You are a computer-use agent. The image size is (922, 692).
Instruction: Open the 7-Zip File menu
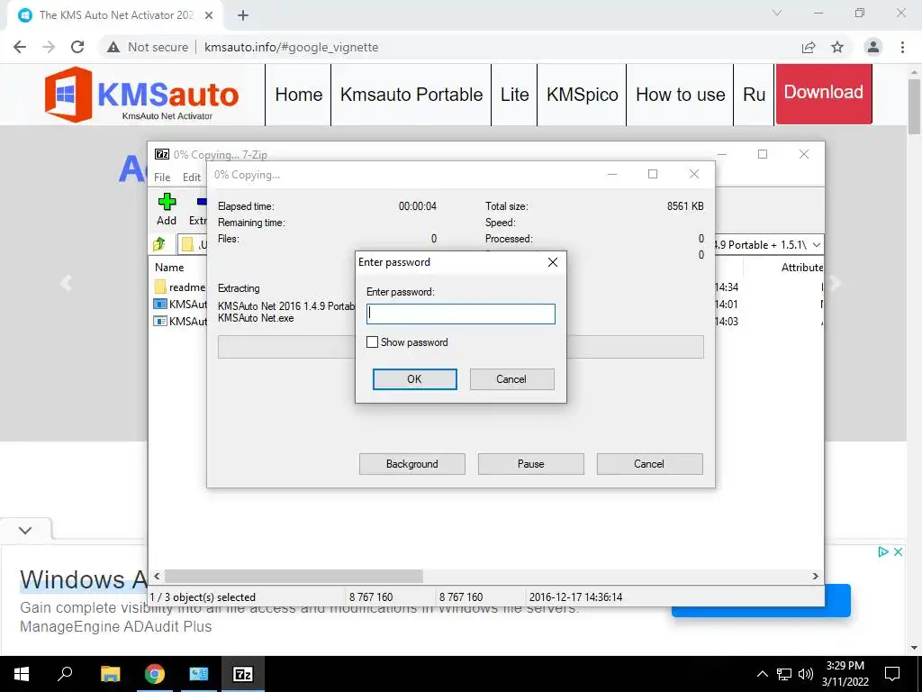(x=162, y=178)
